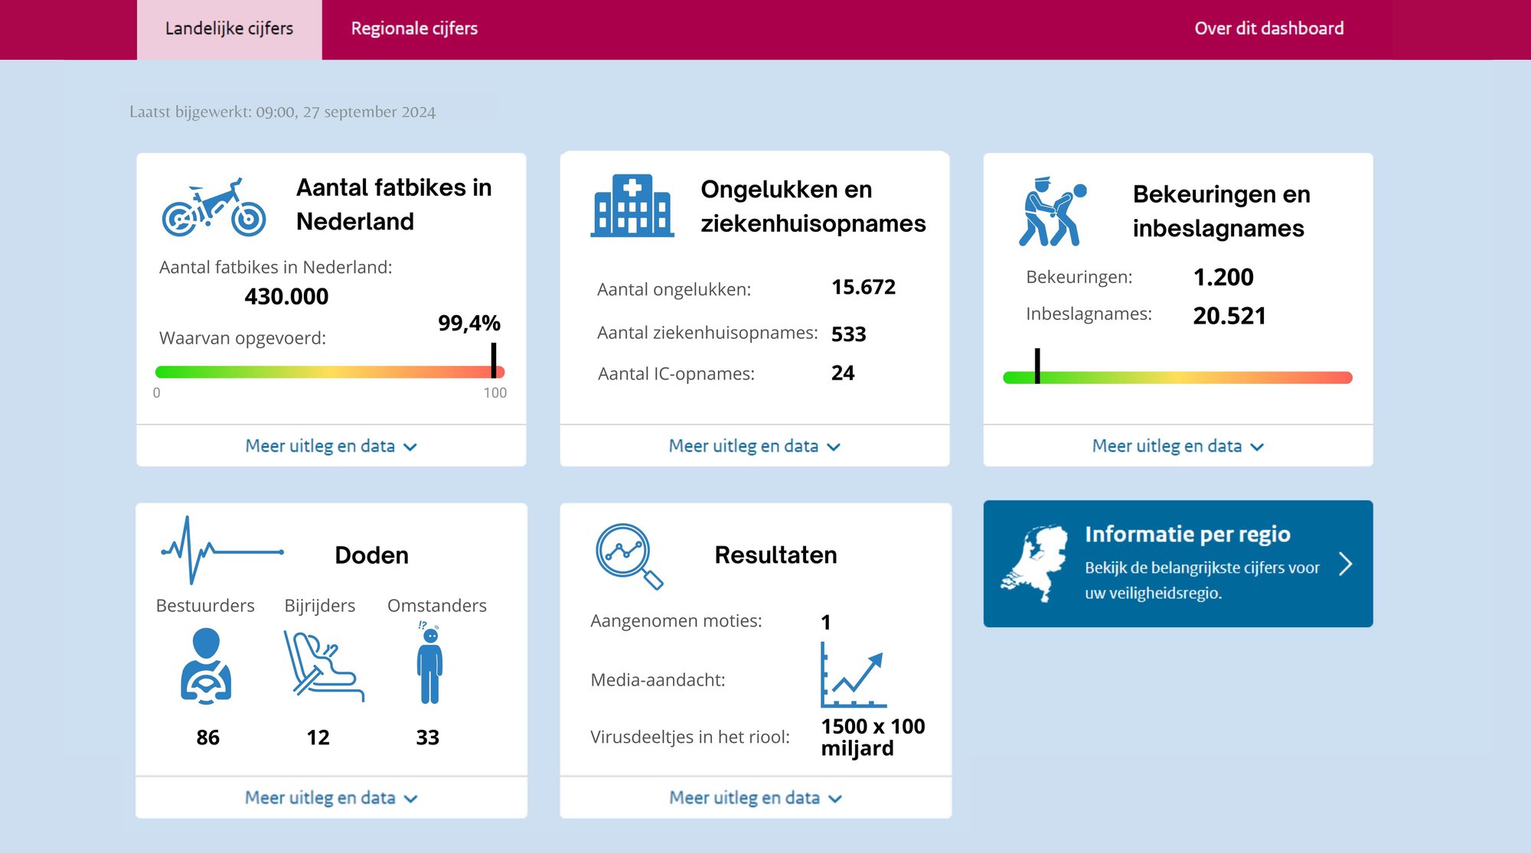Click the Laatst bijgewerkt timestamp text

282,111
